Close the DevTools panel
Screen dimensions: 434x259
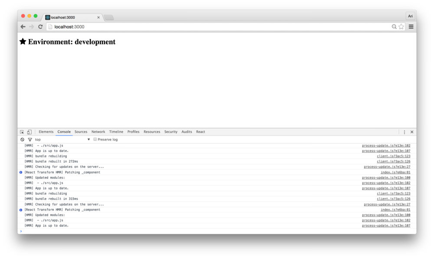(x=412, y=132)
